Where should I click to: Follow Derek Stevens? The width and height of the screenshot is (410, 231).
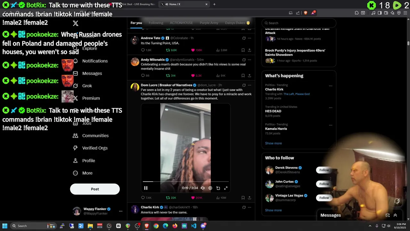click(x=324, y=170)
